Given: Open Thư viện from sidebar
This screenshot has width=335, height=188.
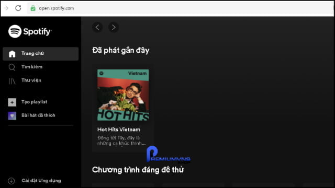Looking at the screenshot, I should click(x=31, y=80).
